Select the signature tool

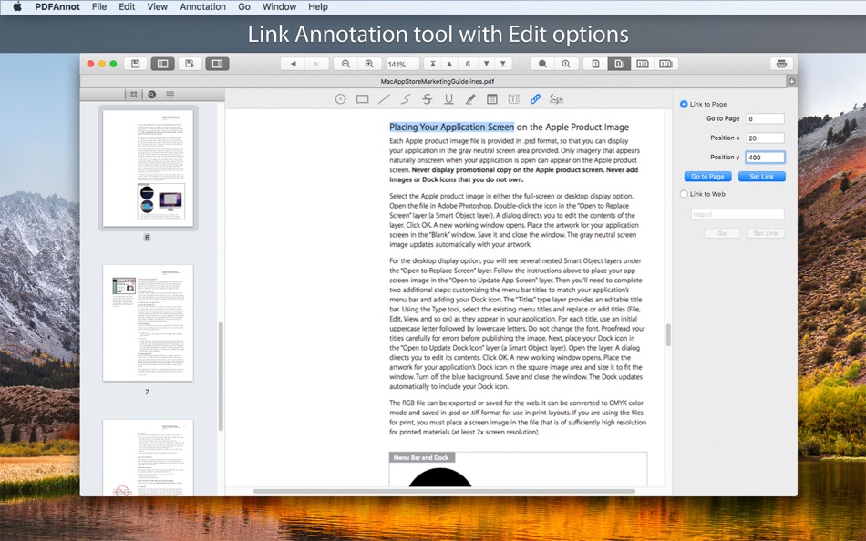556,99
